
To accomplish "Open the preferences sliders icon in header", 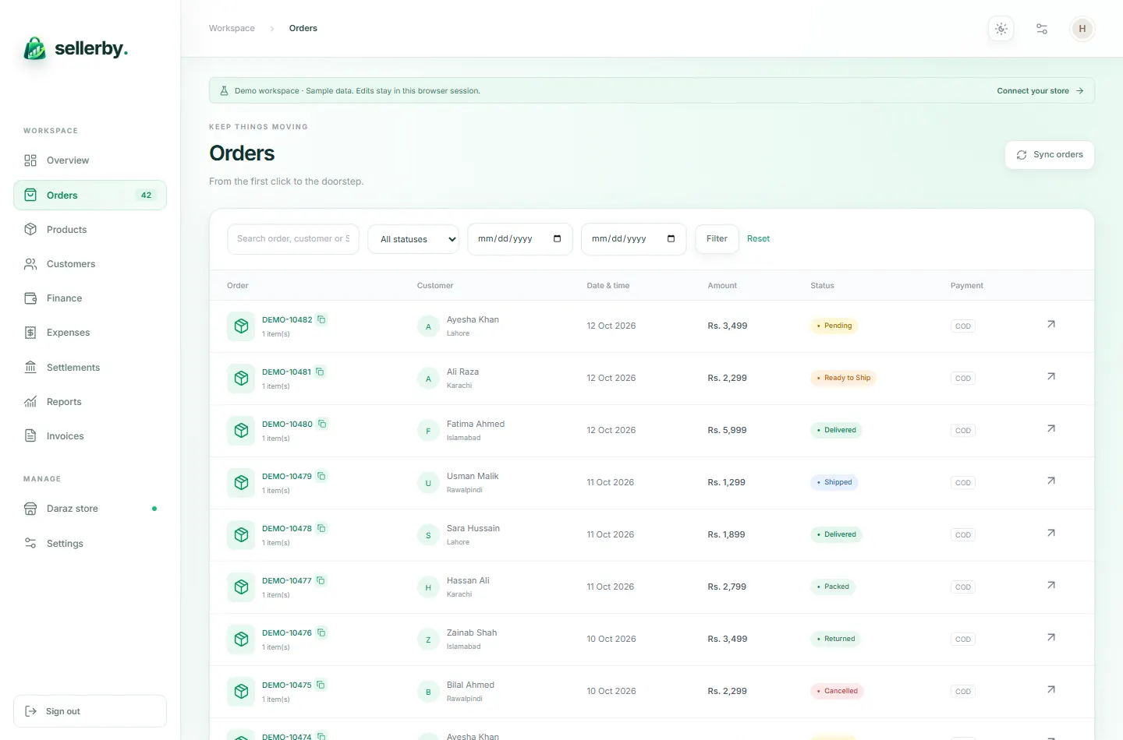I will [x=1042, y=29].
